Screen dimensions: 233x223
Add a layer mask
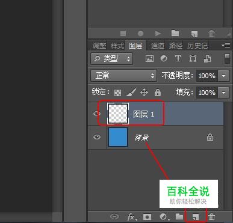pyautogui.click(x=147, y=217)
